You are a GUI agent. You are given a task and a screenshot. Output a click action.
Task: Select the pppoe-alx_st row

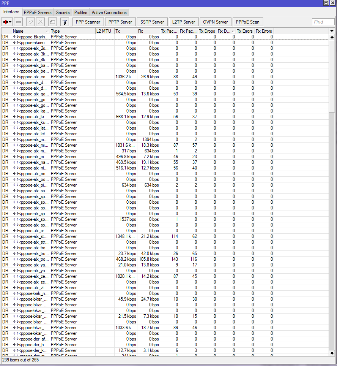click(x=165, y=236)
